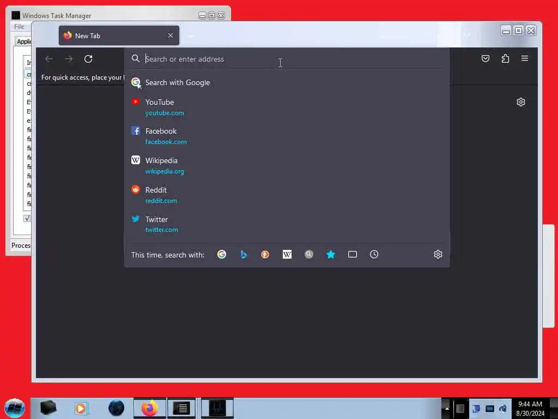Launch the media player taskbar icon
This screenshot has width=558, height=419.
[81, 408]
